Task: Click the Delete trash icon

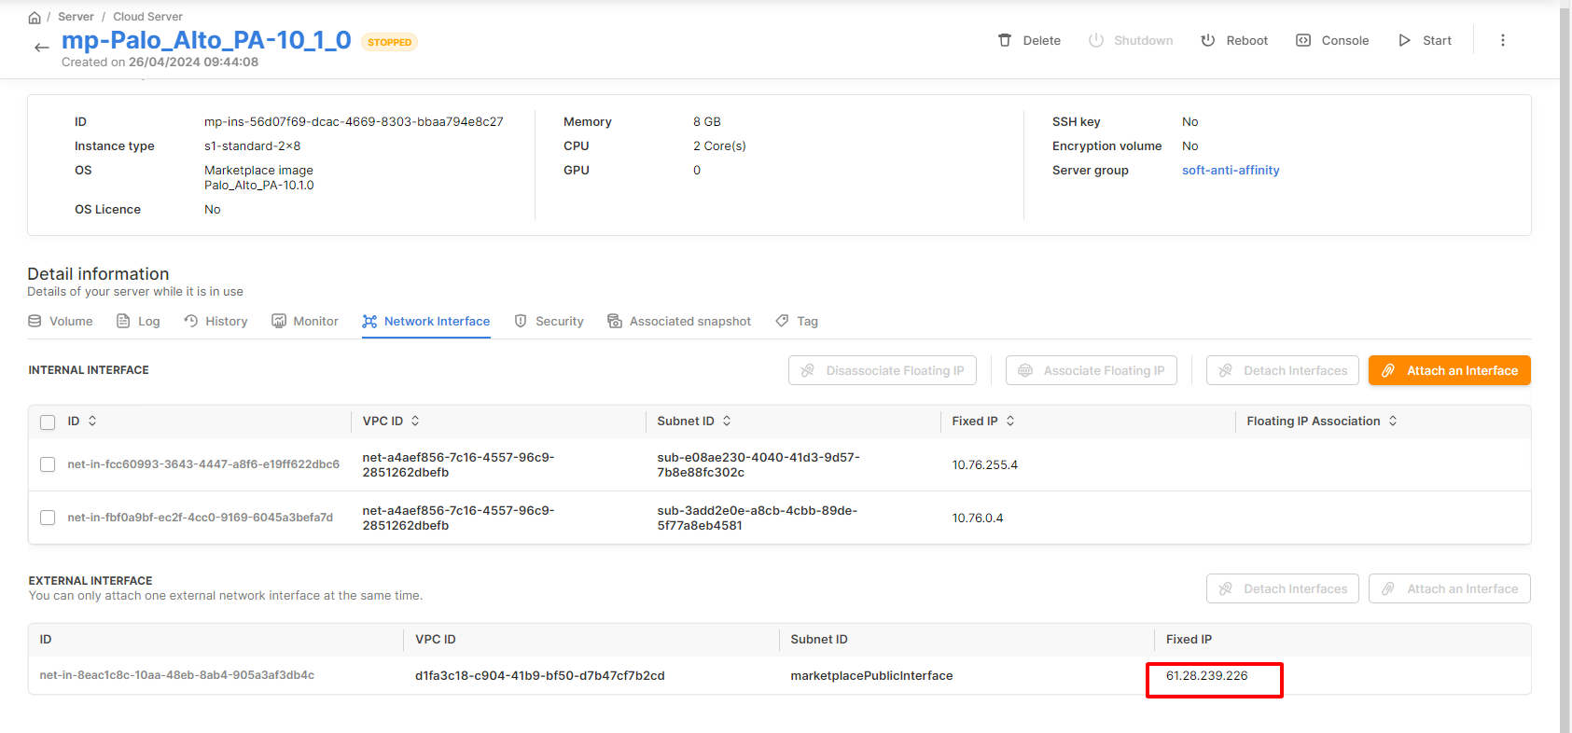Action: pyautogui.click(x=1005, y=40)
